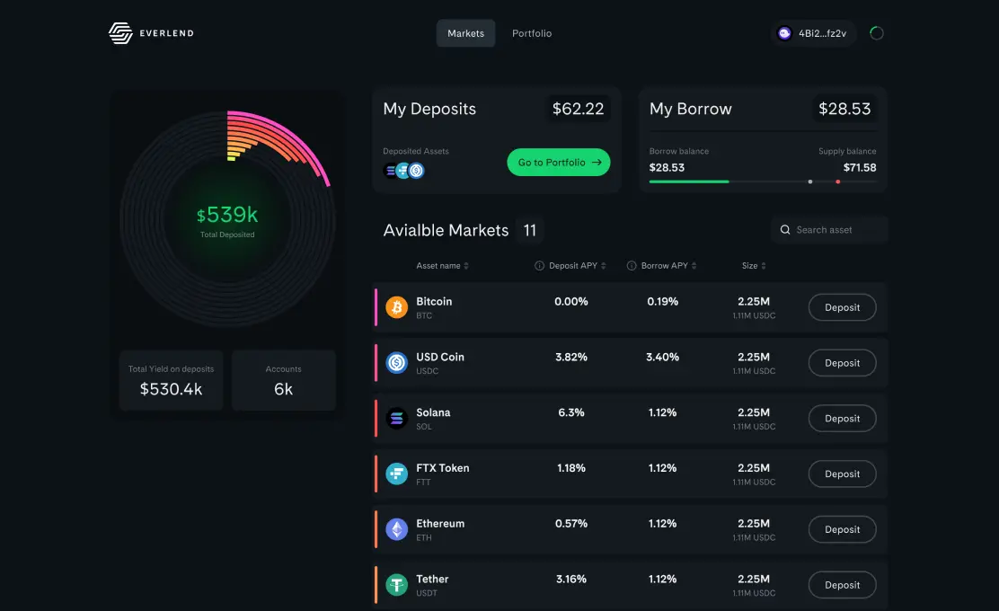999x611 pixels.
Task: Click the Bitcoin asset name
Action: point(434,301)
